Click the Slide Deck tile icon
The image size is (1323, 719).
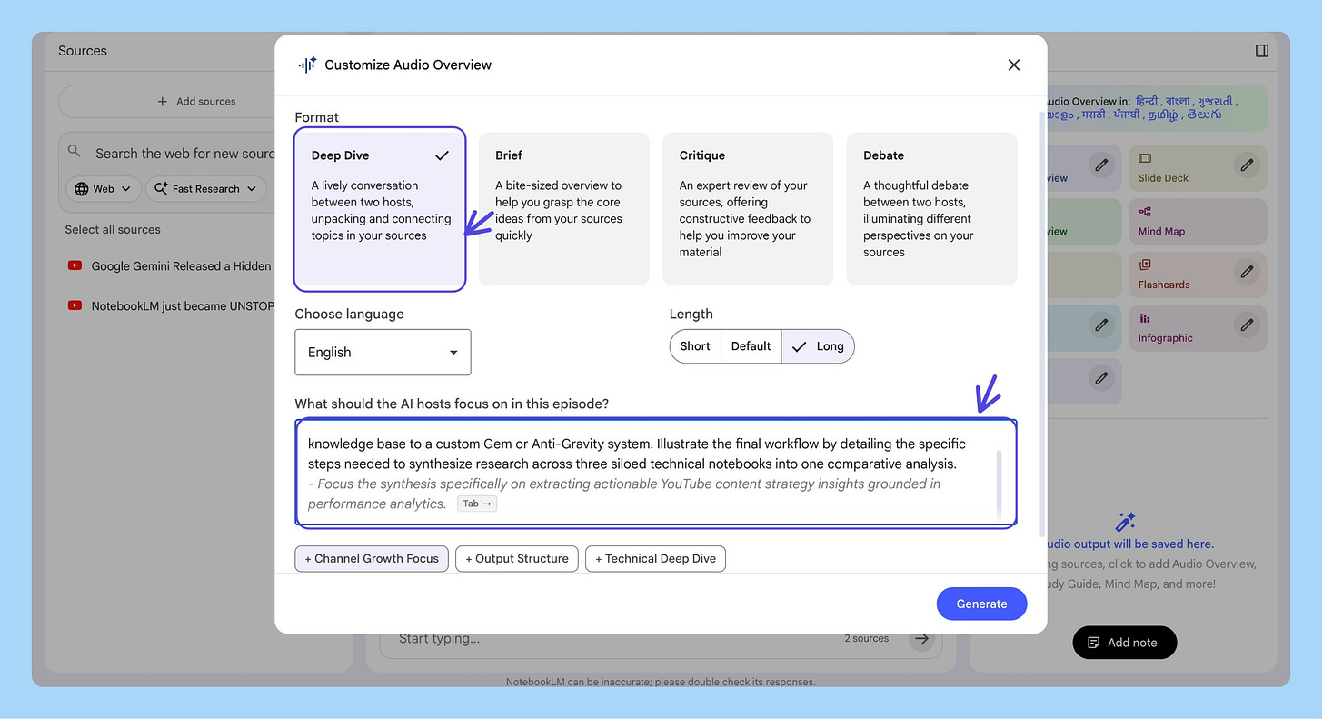(1145, 158)
